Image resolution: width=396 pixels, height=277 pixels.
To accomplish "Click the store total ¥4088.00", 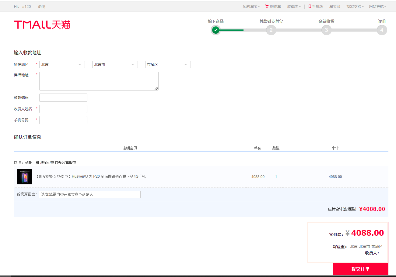I will 372,209.
